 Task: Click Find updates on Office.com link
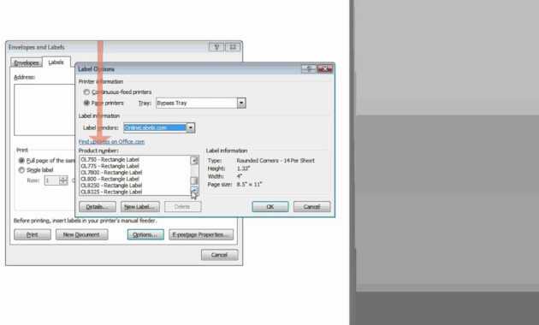coord(111,141)
